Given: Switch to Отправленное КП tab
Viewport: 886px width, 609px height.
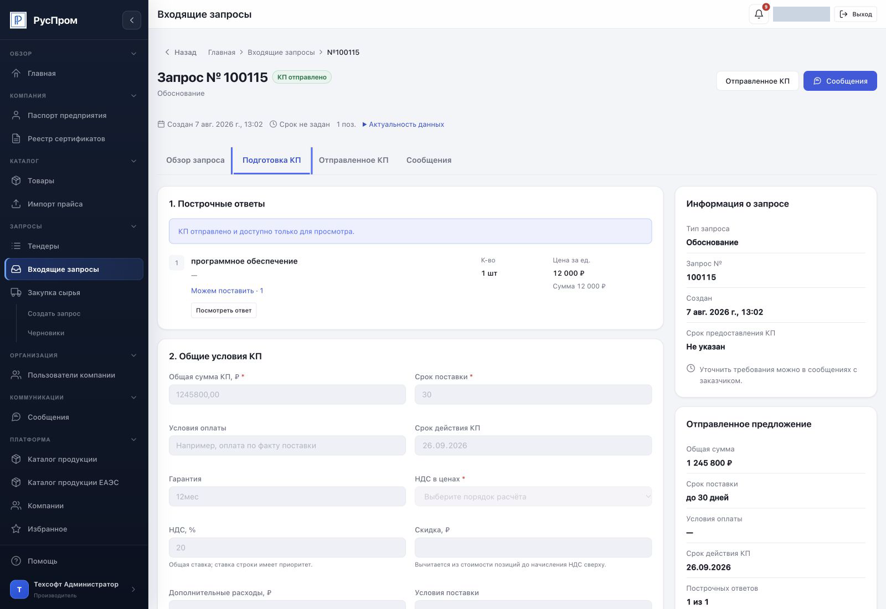Looking at the screenshot, I should [354, 160].
